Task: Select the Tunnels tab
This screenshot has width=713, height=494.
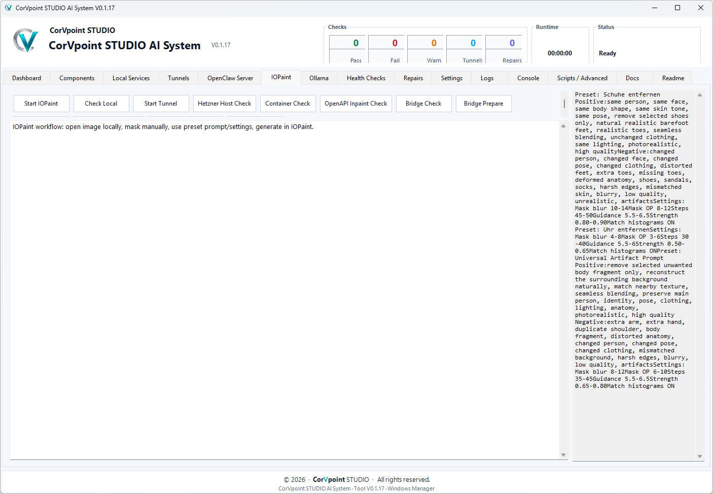Action: (179, 78)
